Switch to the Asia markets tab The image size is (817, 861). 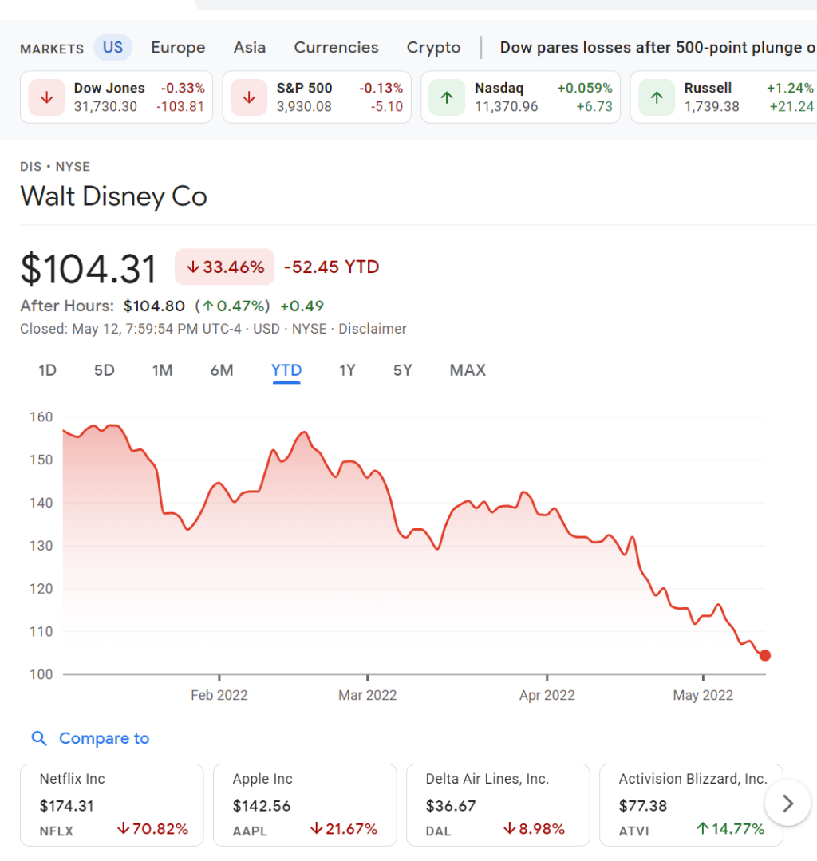250,48
